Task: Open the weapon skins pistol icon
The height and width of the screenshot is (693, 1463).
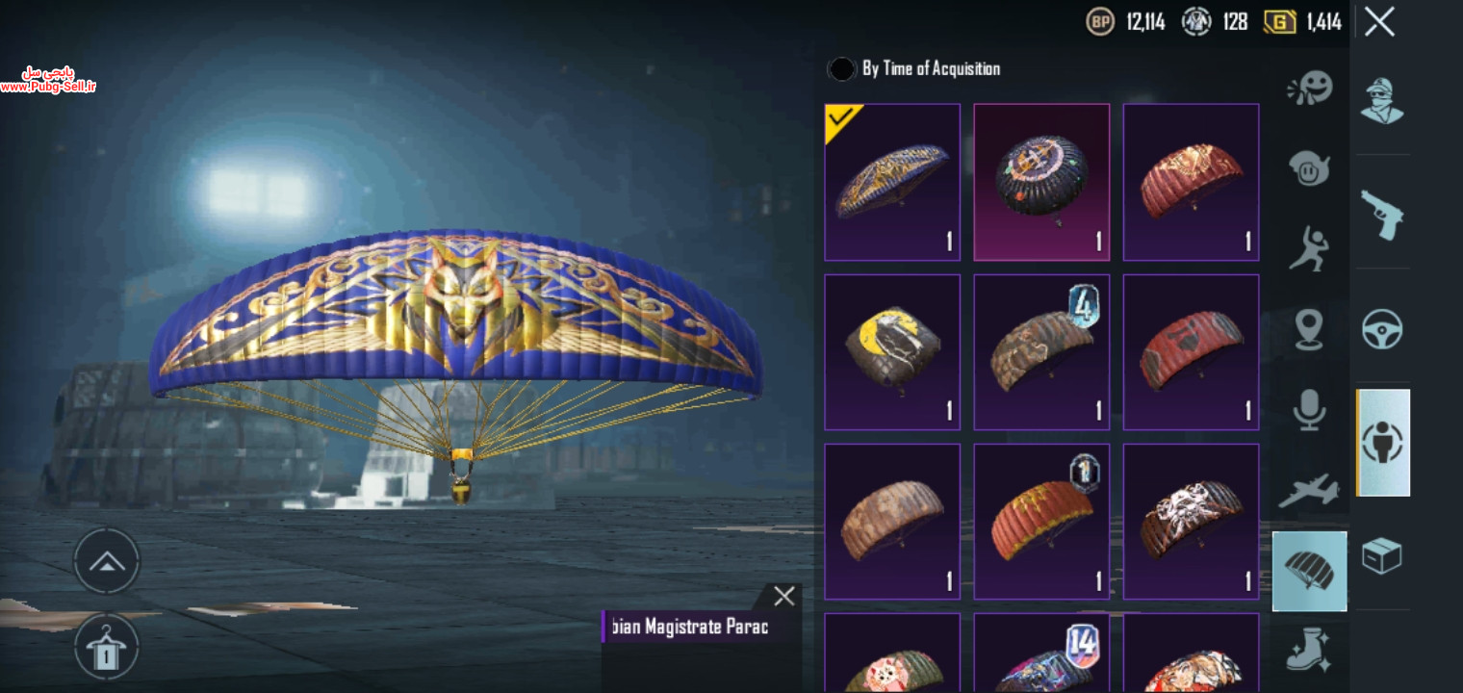Action: click(x=1382, y=214)
